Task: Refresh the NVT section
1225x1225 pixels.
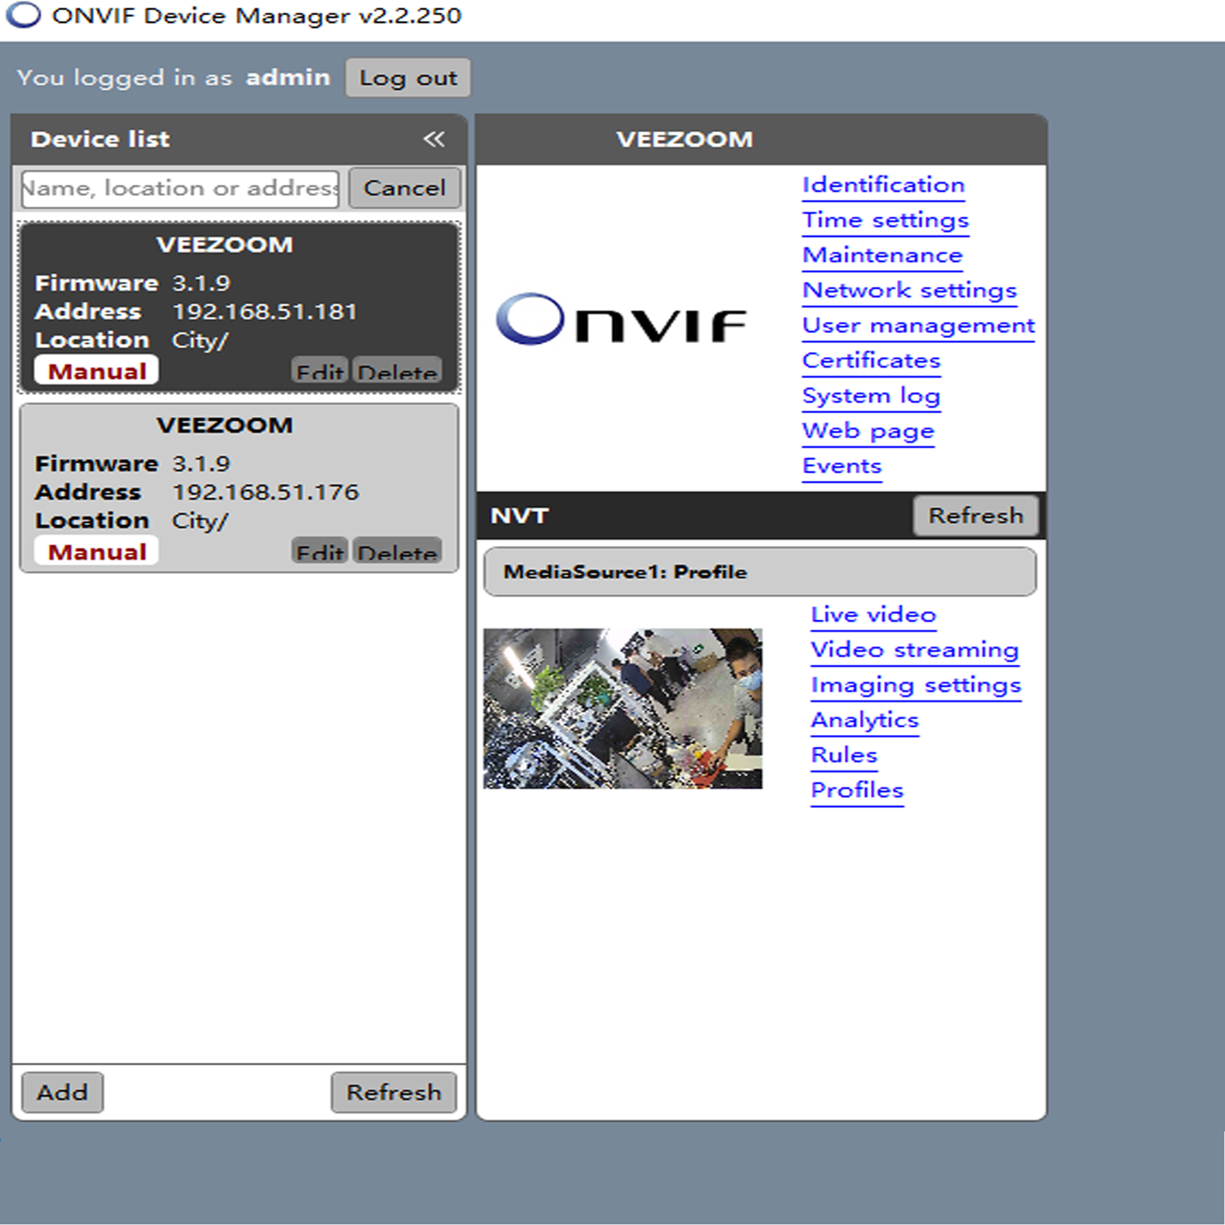Action: pyautogui.click(x=976, y=516)
